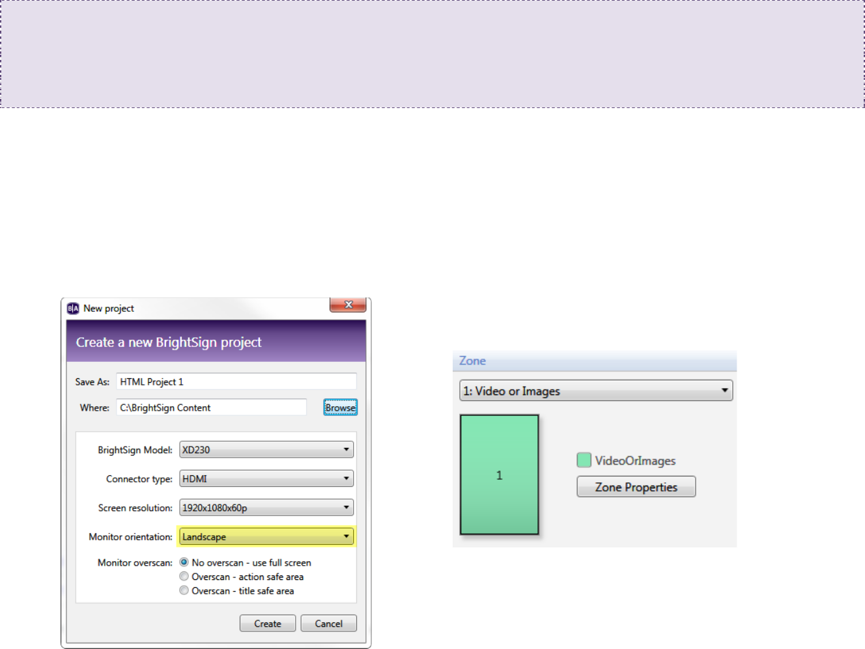Click the BrightAuthor app icon in title bar
The image size is (865, 649).
pos(73,309)
